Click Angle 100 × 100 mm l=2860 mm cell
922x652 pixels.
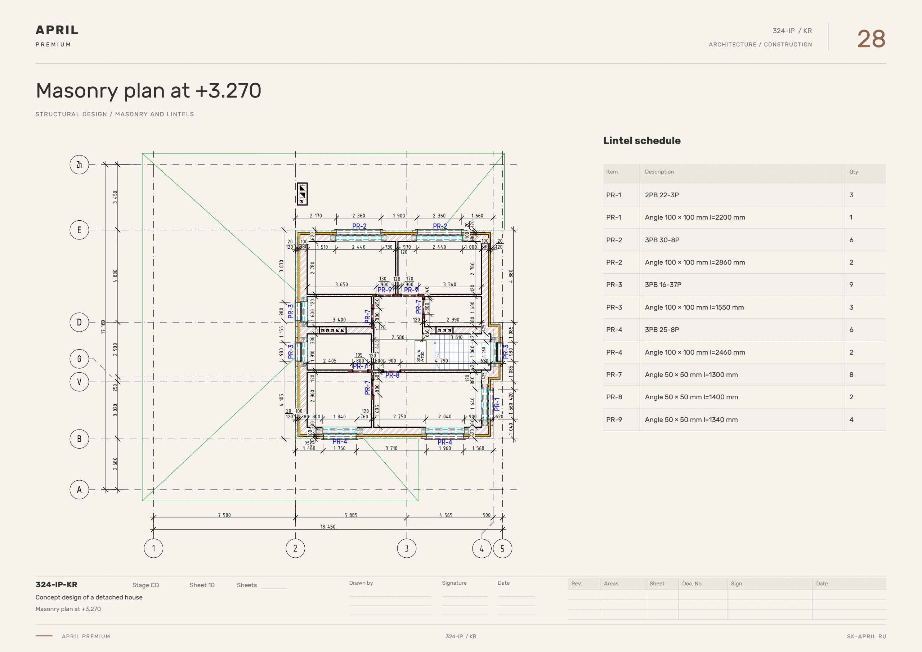[742, 262]
